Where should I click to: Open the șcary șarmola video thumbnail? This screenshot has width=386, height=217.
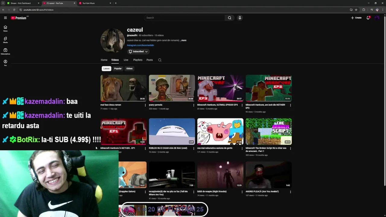pos(172,88)
